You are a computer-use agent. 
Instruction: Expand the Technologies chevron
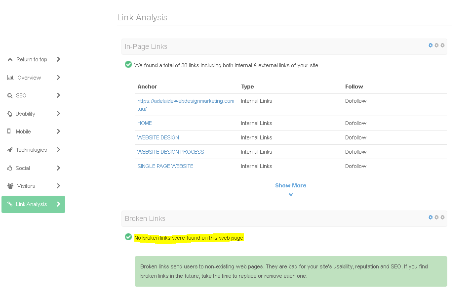59,150
